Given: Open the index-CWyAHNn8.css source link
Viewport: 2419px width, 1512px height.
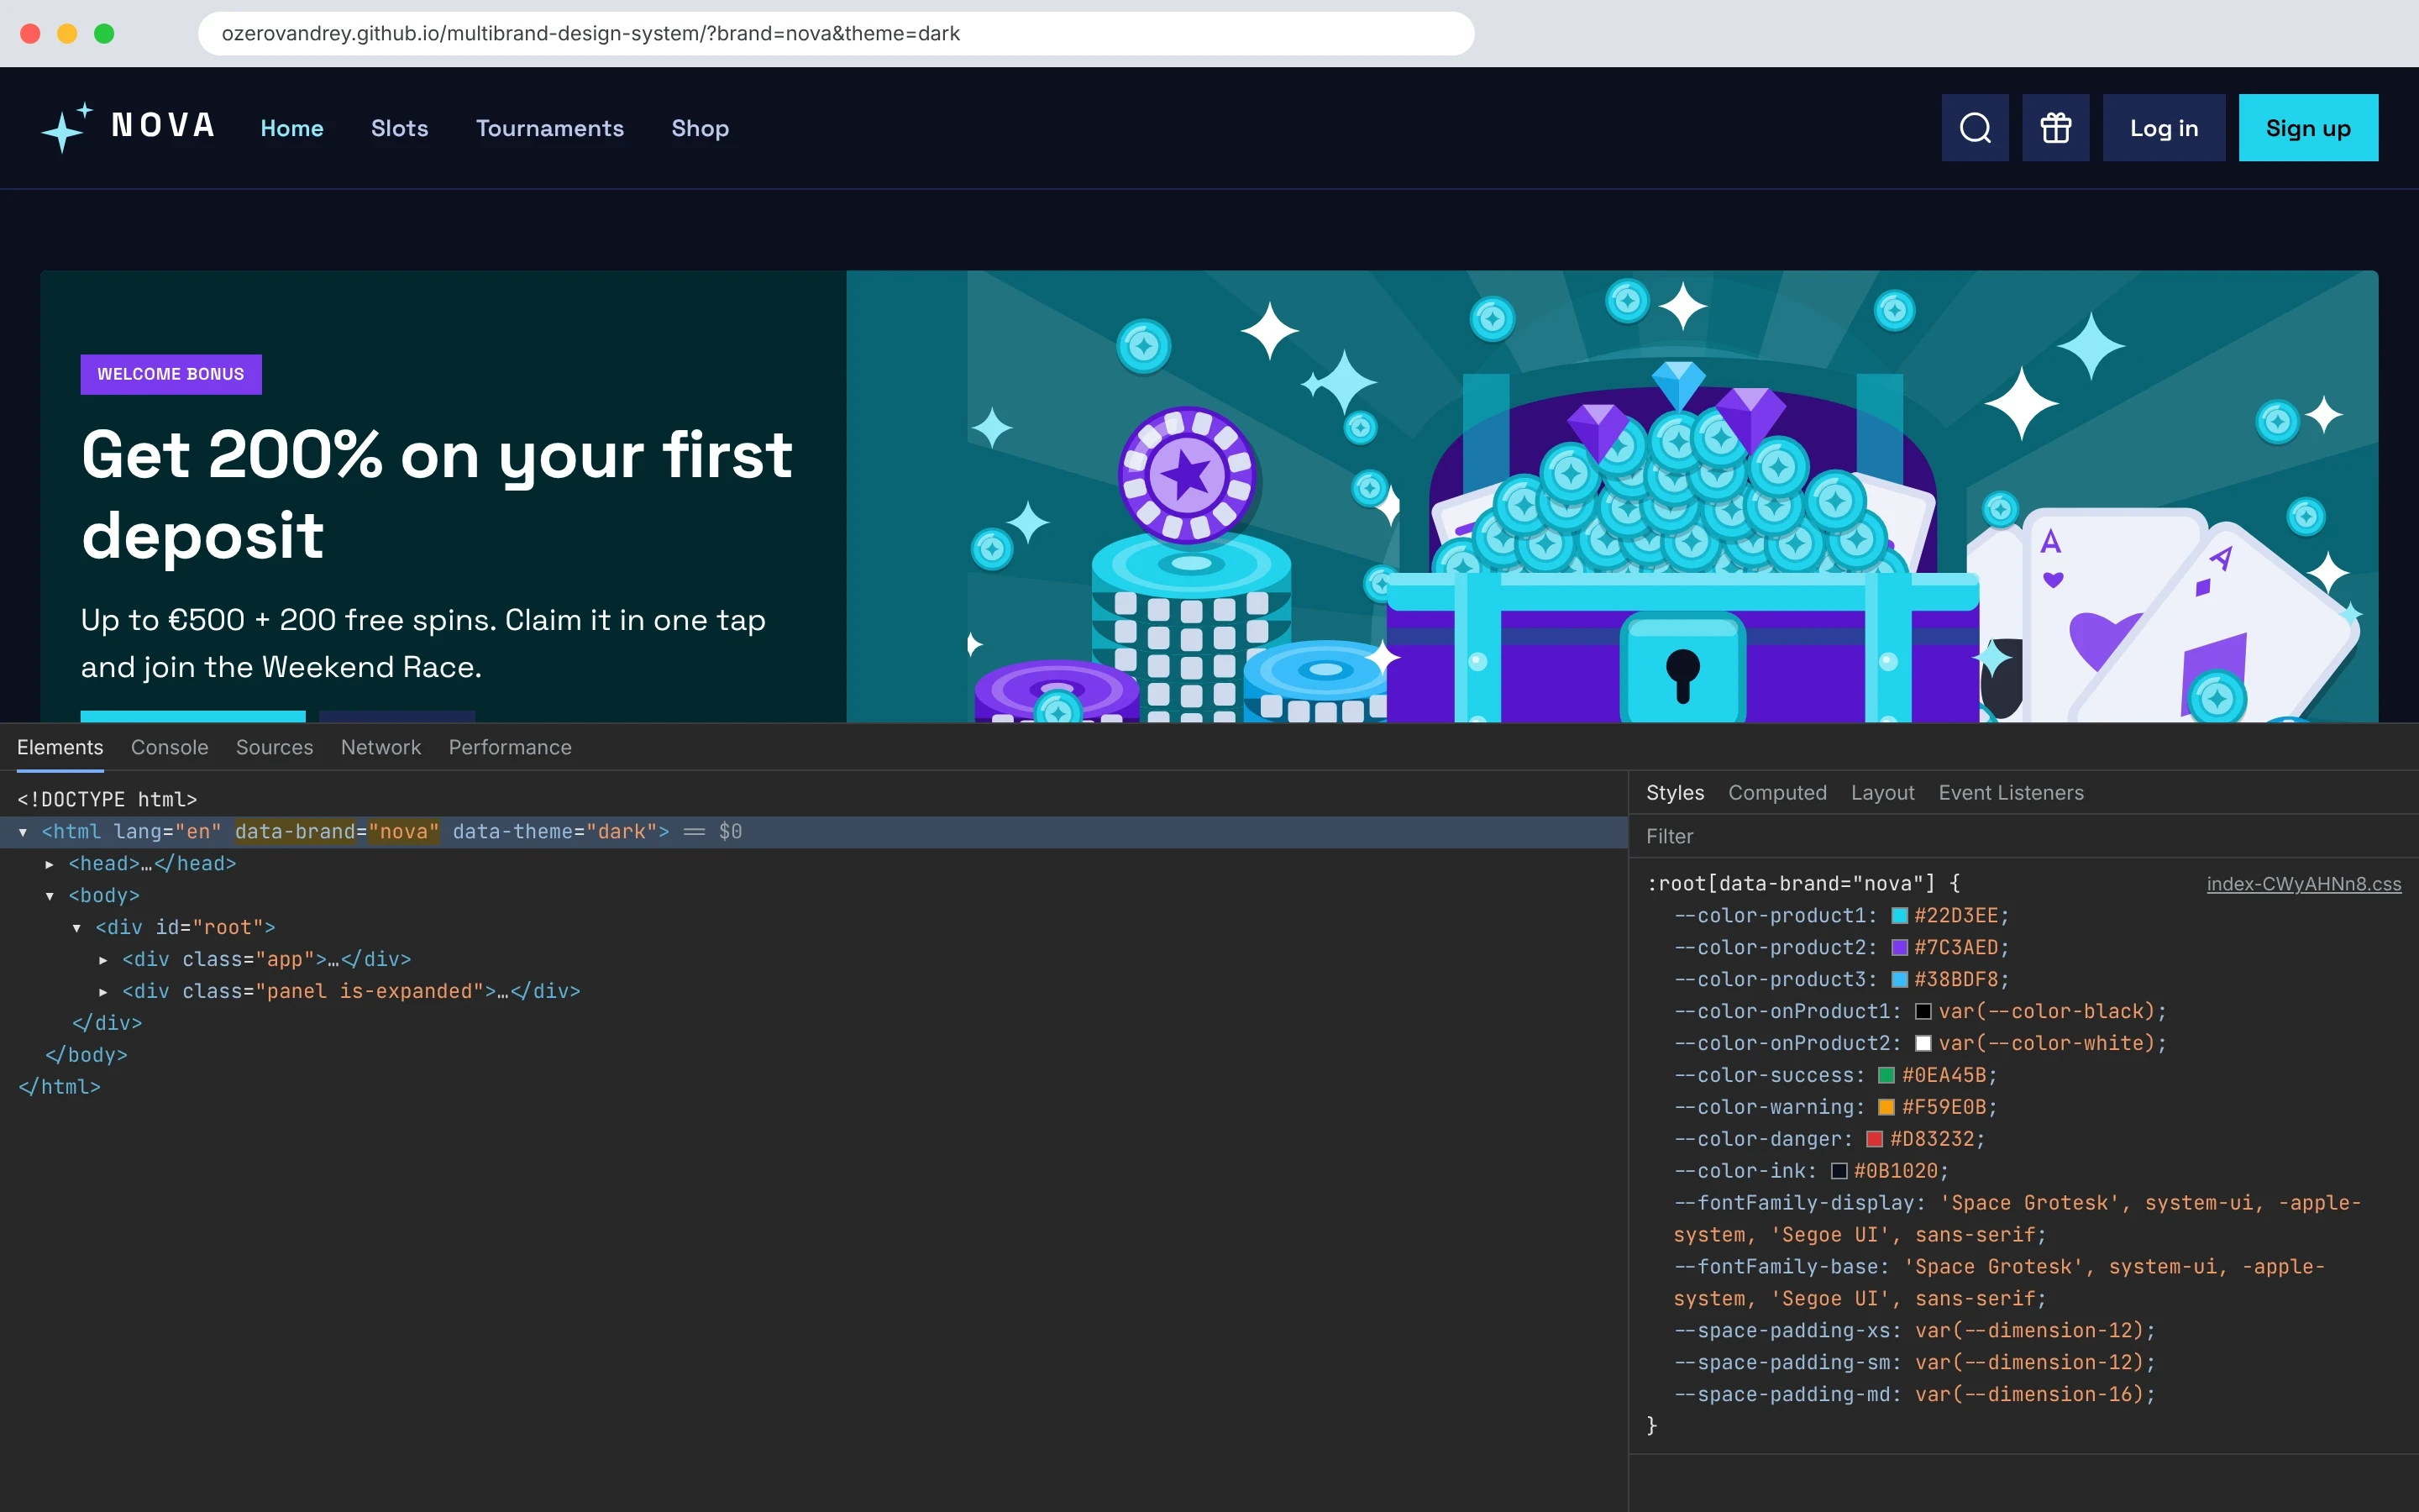Looking at the screenshot, I should tap(2304, 884).
